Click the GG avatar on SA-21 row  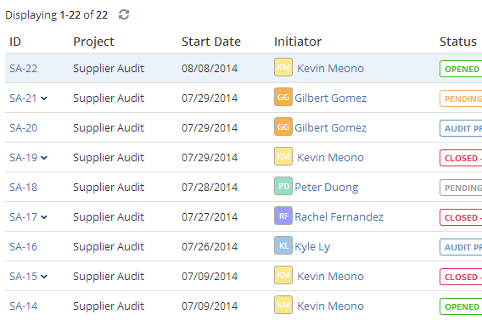[283, 97]
